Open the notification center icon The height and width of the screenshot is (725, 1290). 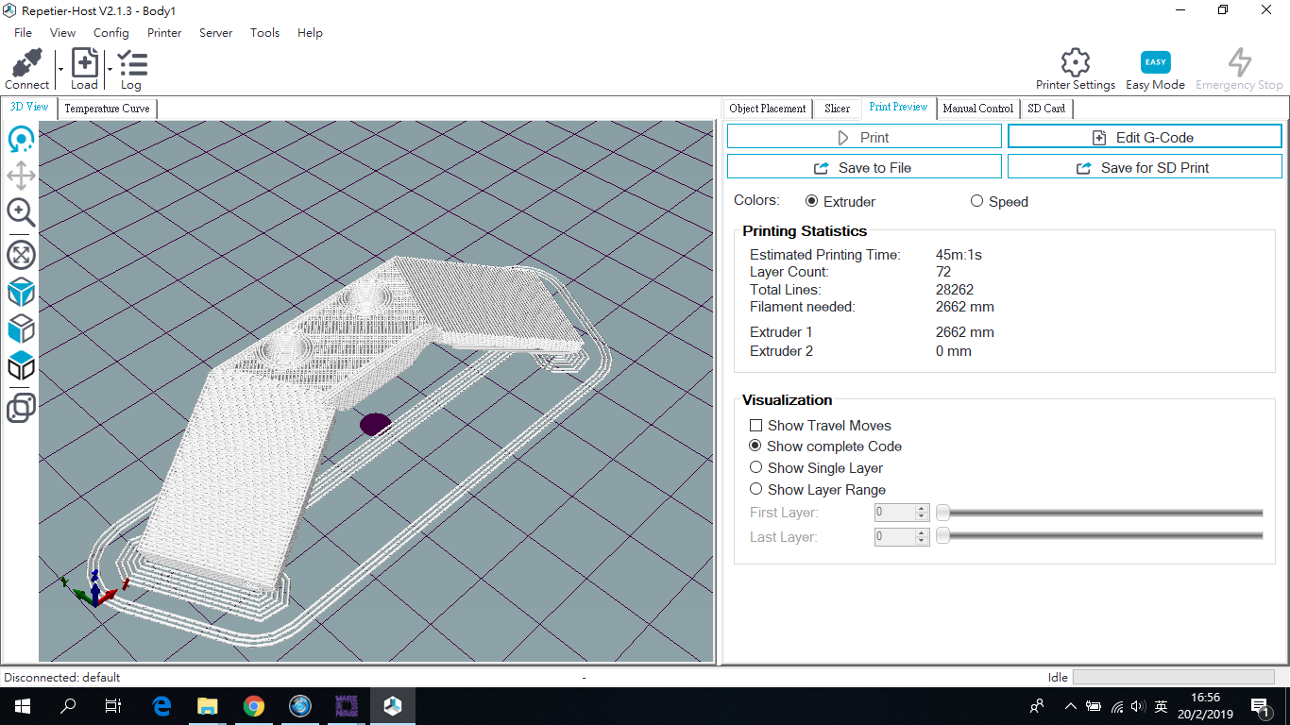(1260, 706)
